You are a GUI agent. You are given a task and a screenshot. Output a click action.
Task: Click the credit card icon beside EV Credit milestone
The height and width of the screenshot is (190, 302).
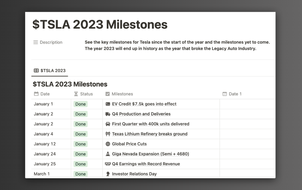coord(108,104)
